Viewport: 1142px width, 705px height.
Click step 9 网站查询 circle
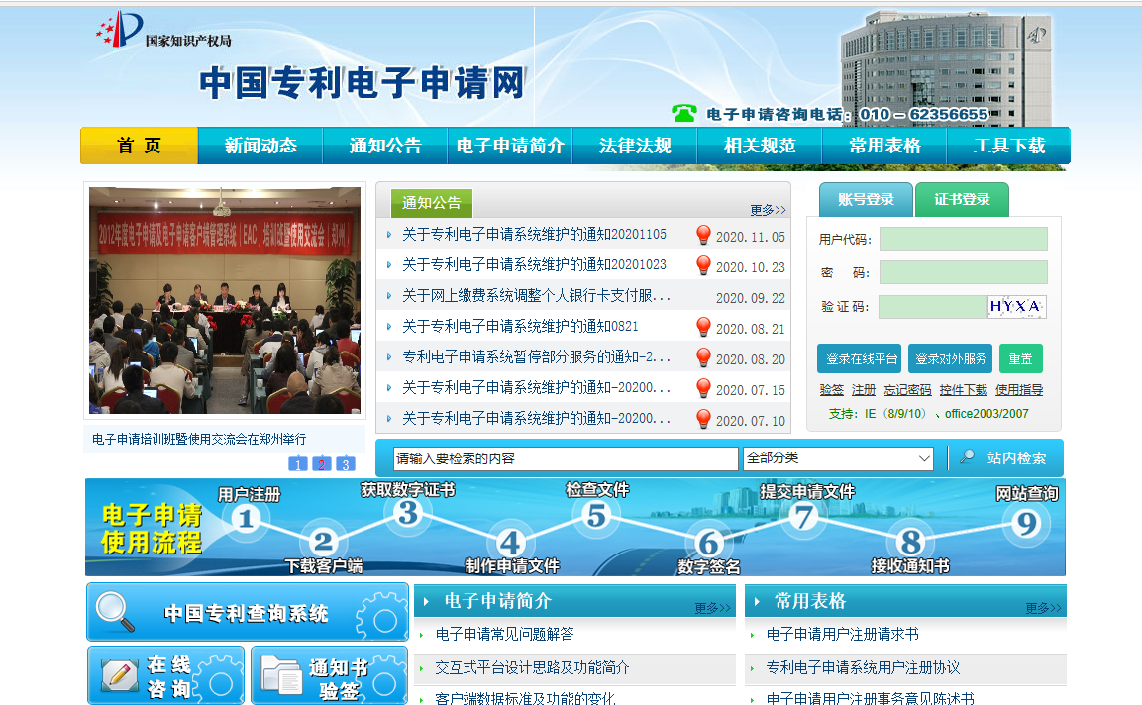click(1026, 522)
